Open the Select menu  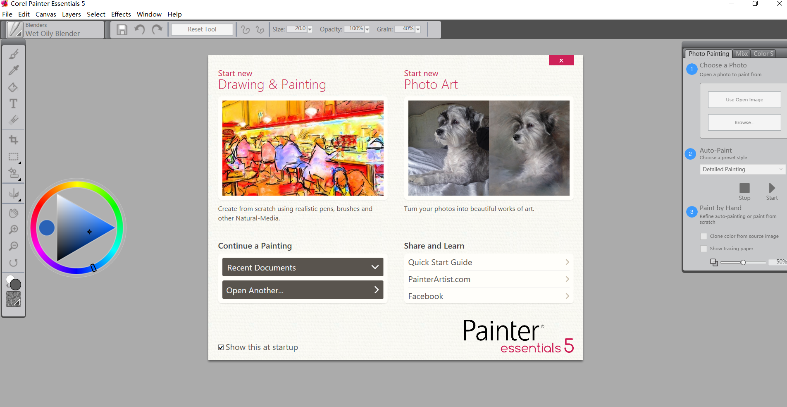pyautogui.click(x=96, y=14)
